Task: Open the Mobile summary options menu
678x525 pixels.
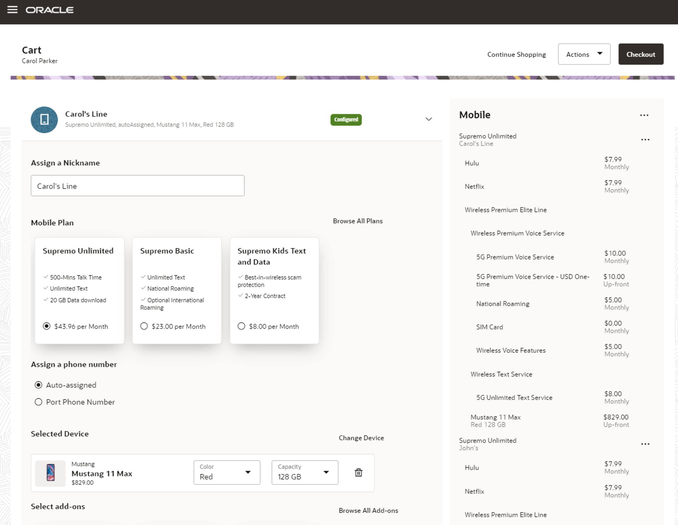Action: 645,115
